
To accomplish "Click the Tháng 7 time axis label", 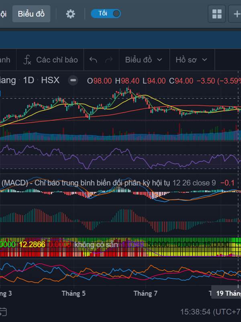I will [x=145, y=293].
